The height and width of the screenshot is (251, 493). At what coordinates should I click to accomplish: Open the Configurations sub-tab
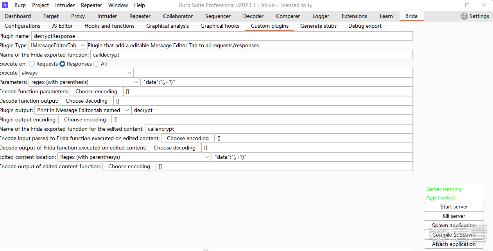pos(23,26)
